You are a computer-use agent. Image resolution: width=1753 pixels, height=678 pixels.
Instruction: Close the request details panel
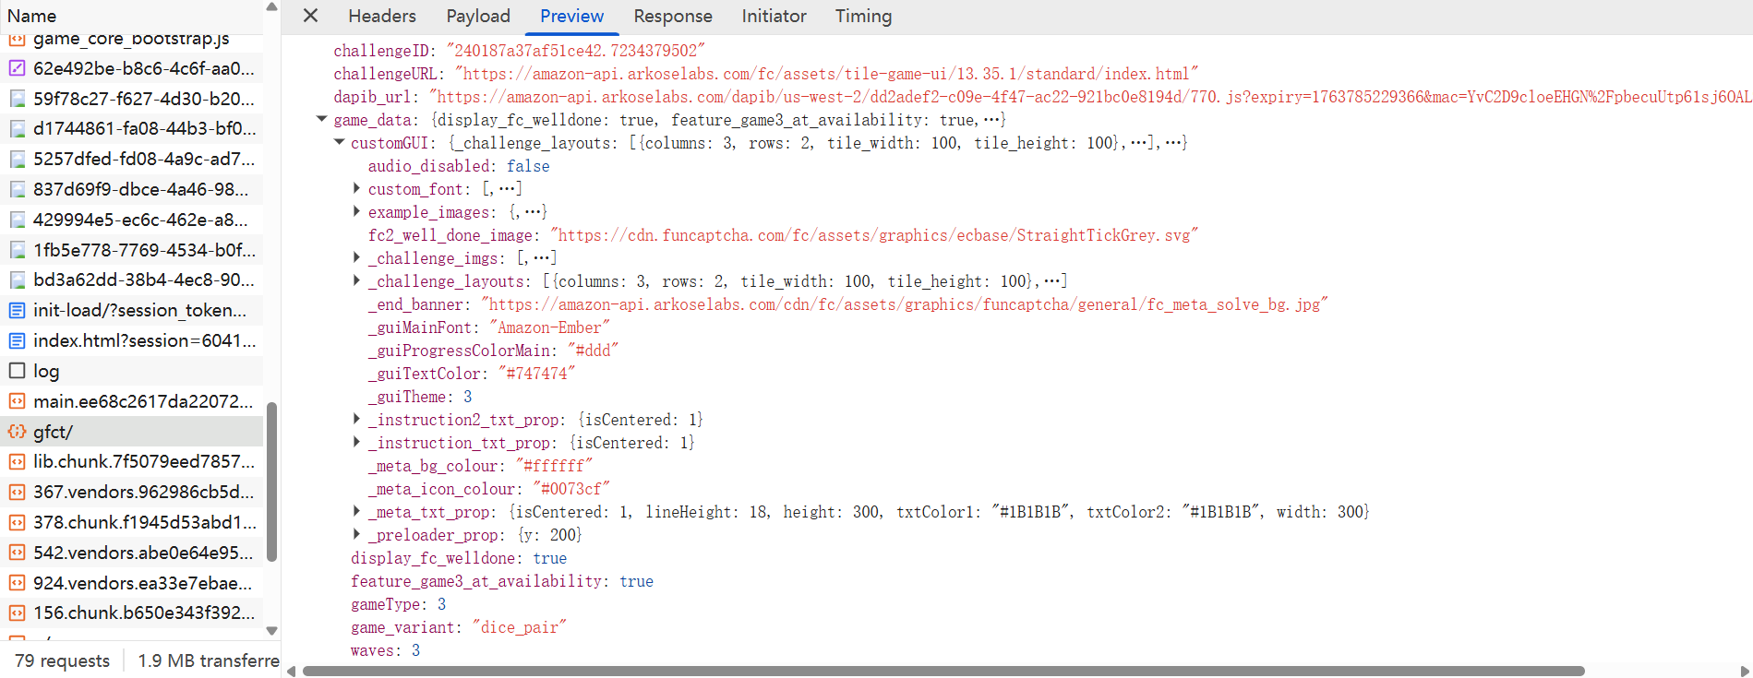coord(310,16)
